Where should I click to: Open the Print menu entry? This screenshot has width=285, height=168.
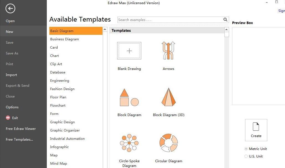pyautogui.click(x=9, y=64)
